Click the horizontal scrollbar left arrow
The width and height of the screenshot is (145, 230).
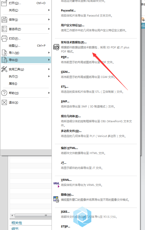12,215
